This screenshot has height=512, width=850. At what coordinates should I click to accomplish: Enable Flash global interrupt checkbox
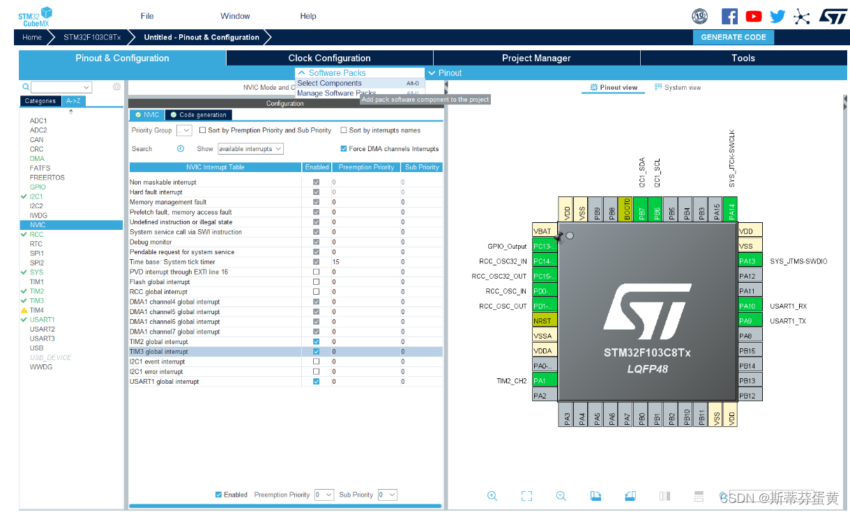coord(317,282)
